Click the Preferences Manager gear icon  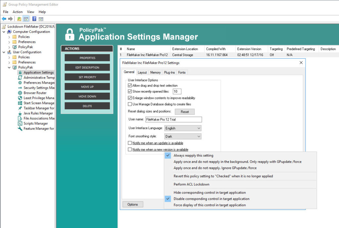20,83
